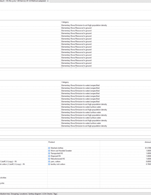Screen dimensions: 151x195
Task: Open the Locations tab
Action: tap(23, 194)
